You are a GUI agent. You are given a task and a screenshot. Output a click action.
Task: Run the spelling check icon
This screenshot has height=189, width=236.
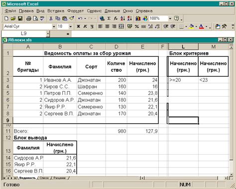42,18
